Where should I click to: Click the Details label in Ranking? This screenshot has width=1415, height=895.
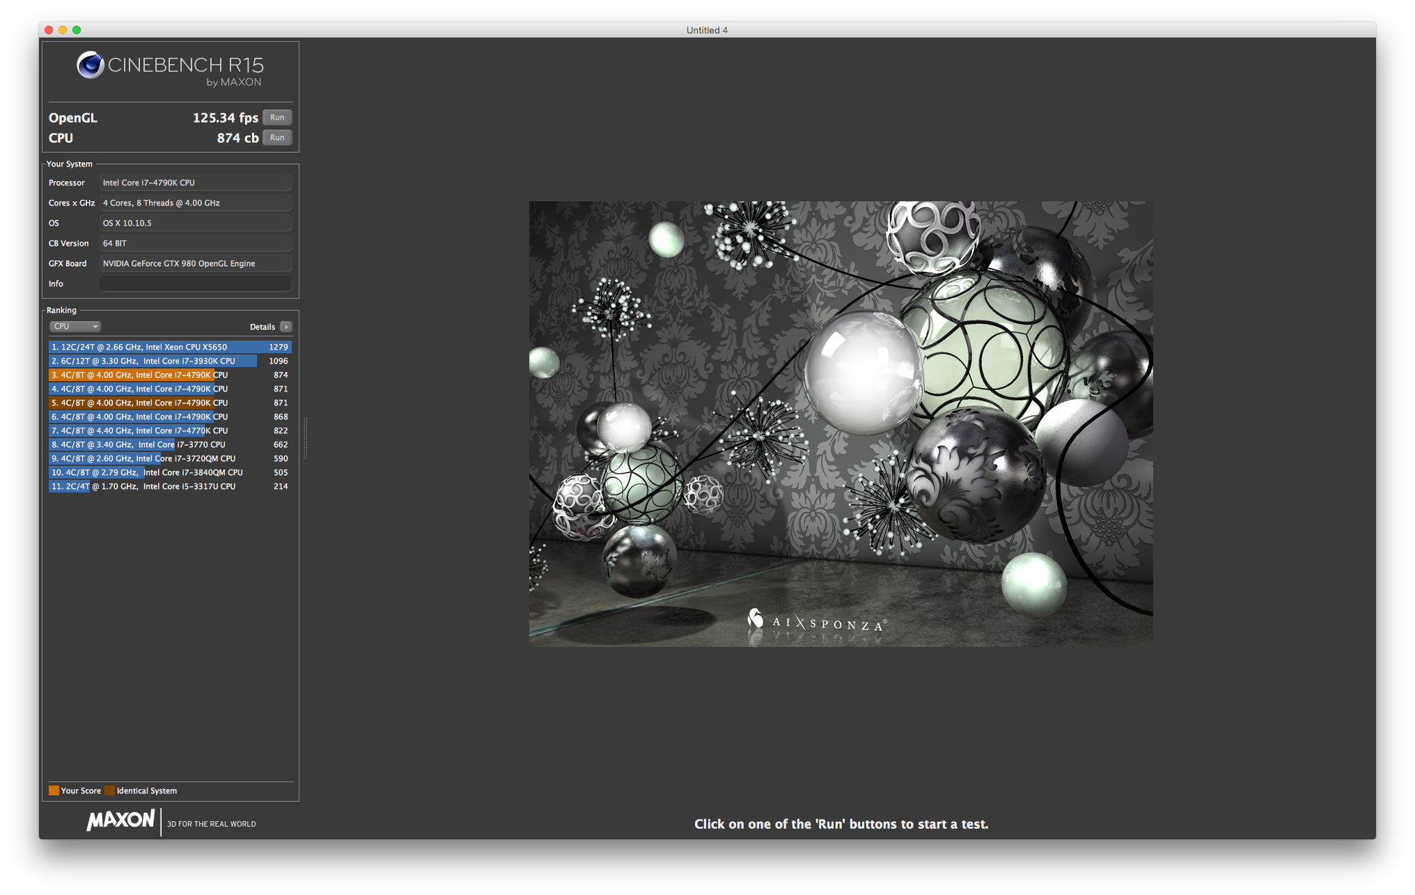263,327
